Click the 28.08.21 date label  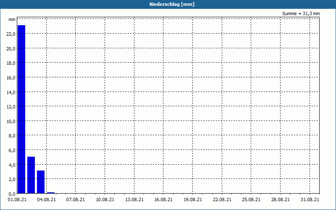(x=280, y=199)
